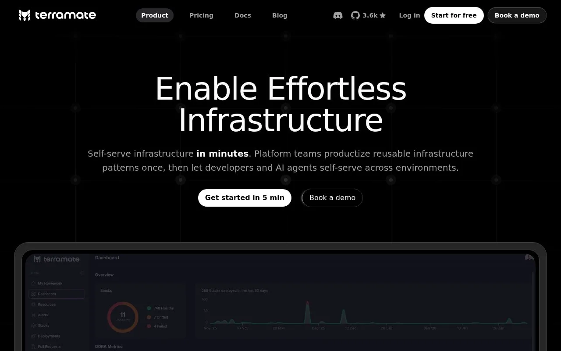
Task: Click the 'Overview' heading in the preview
Action: pos(104,275)
